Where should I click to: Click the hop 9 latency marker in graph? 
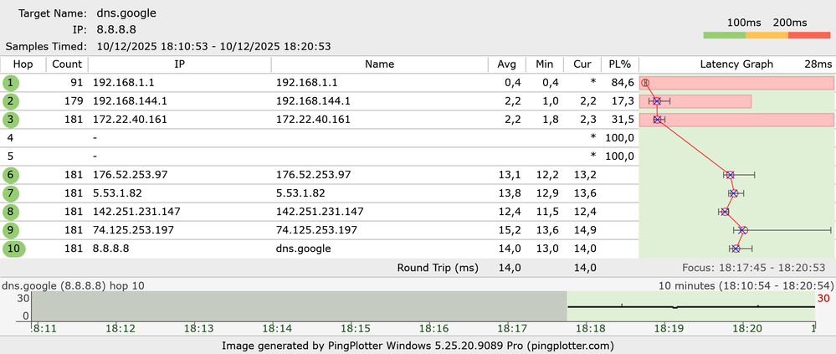click(x=743, y=230)
